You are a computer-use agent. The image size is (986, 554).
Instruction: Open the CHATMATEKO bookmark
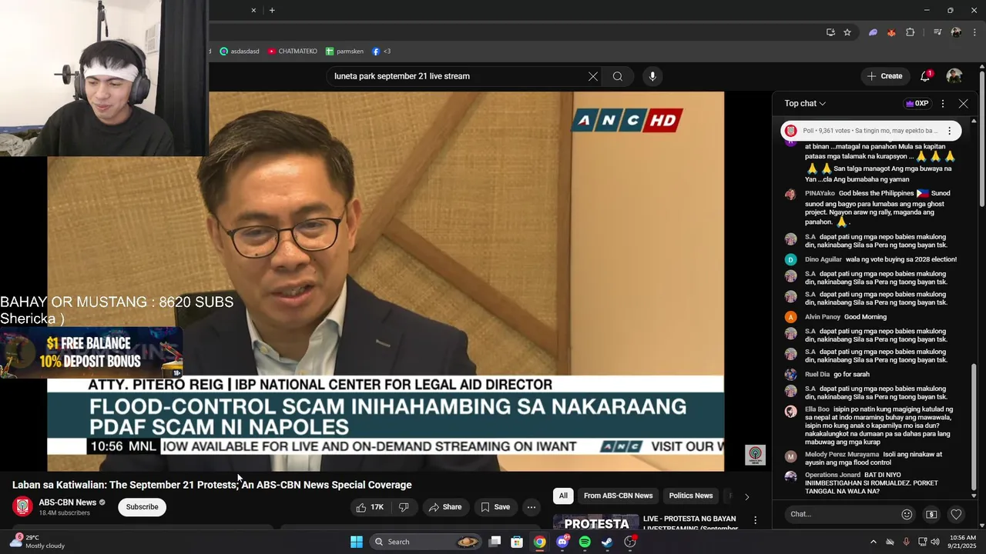click(x=293, y=52)
